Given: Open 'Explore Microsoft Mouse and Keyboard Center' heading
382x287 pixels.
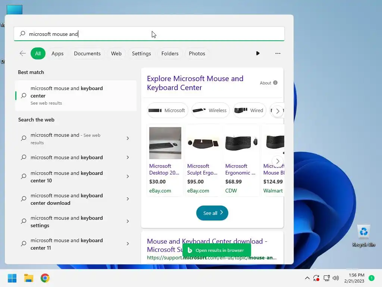Looking at the screenshot, I should [195, 83].
